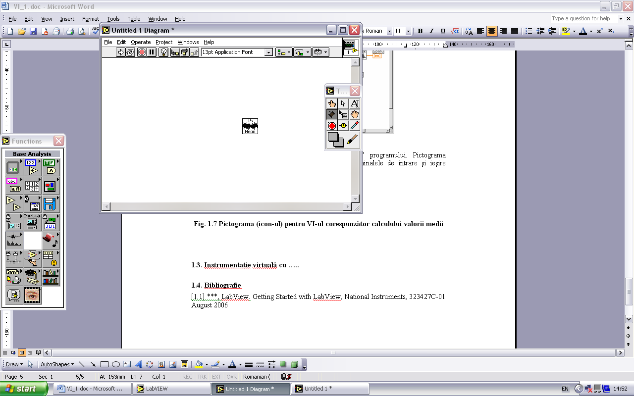Image resolution: width=634 pixels, height=396 pixels.
Task: Click Step Into on the diagram toolbar
Action: point(175,52)
